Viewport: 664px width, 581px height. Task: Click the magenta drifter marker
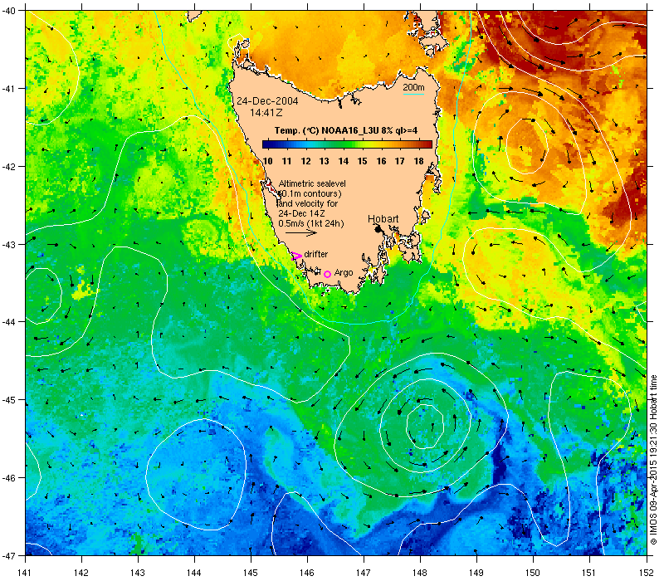coord(296,256)
